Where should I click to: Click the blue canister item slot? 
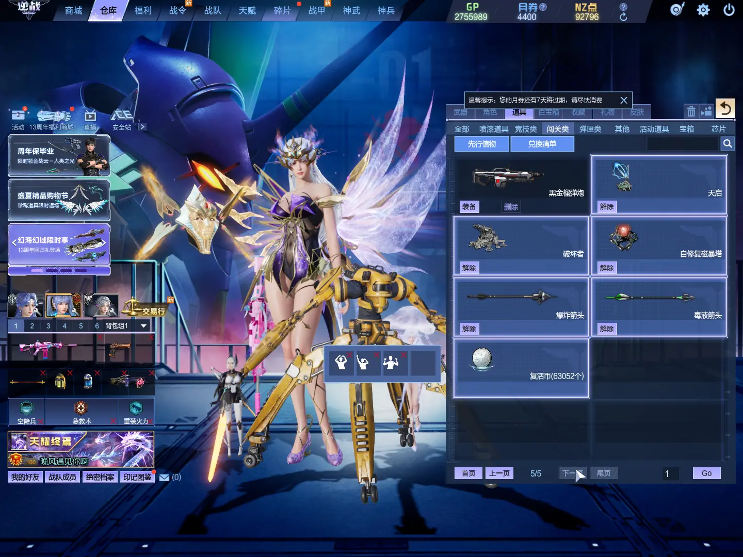coord(87,382)
